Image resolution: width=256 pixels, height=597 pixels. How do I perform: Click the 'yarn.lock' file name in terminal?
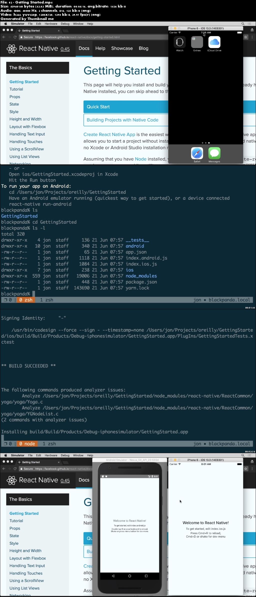[x=137, y=288]
